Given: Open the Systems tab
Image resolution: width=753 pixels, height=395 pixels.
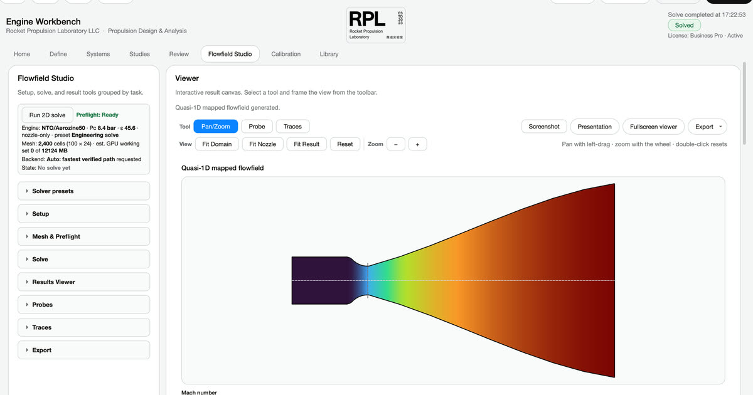Looking at the screenshot, I should point(98,54).
